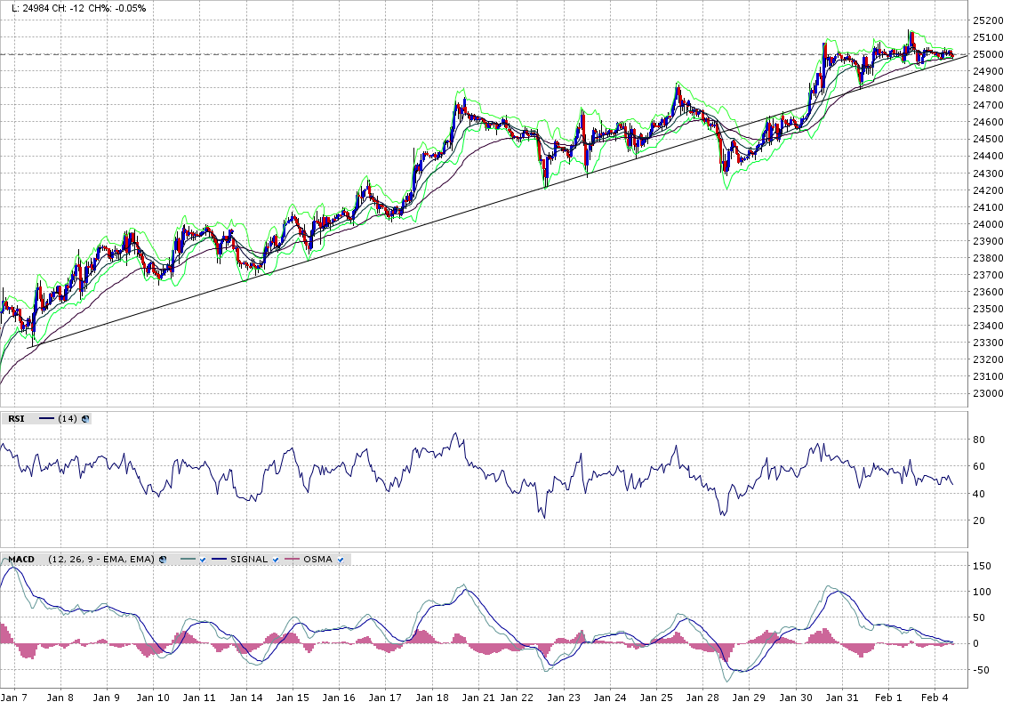Click the RSI axis 80 level label
1011x710 pixels.
[x=979, y=440]
